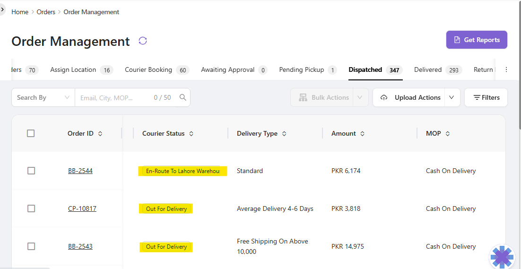Switch to the Courier Booking tab
Screen dimensions: 521x269
click(x=148, y=69)
